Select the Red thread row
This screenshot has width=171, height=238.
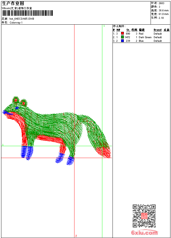(x=141, y=33)
